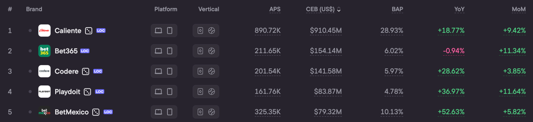Click the YoY column header
Viewport: 533px width, 122px height.
(x=459, y=9)
